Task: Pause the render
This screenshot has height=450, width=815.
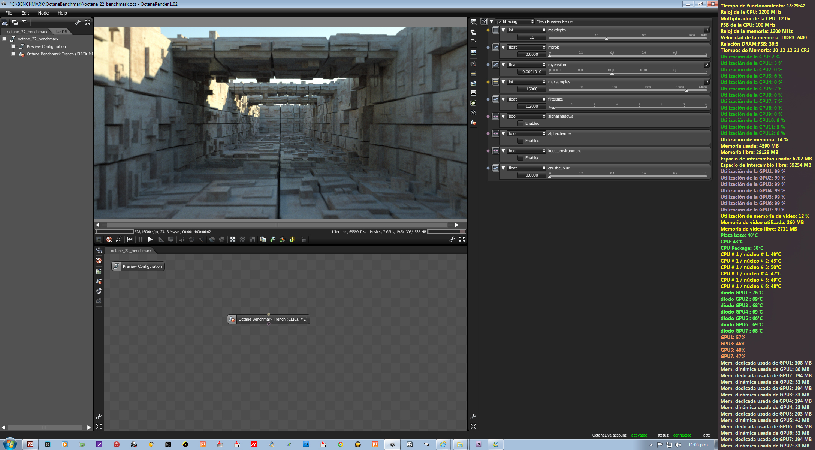Action: pos(141,239)
